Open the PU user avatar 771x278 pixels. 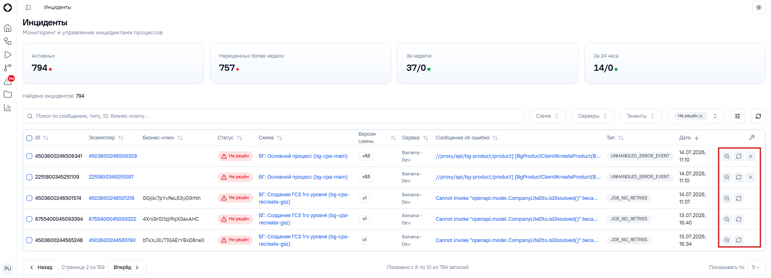[x=7, y=269]
